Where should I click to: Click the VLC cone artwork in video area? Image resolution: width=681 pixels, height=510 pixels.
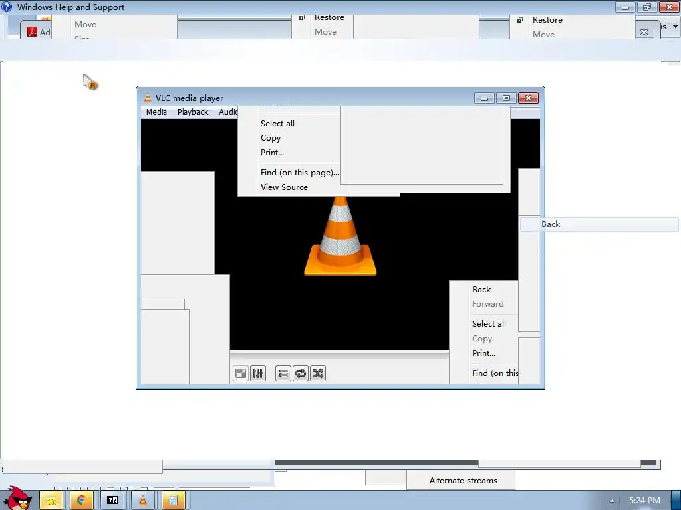tap(340, 236)
